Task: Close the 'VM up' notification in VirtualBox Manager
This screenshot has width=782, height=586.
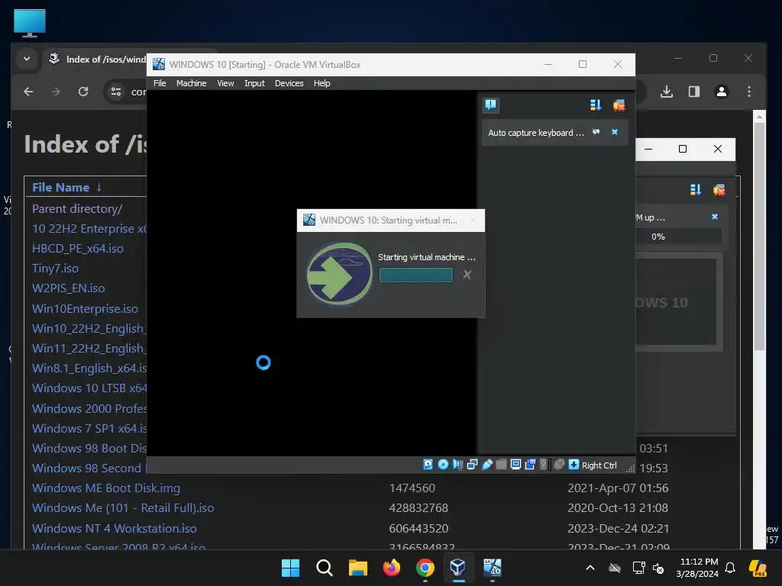Action: coord(715,217)
